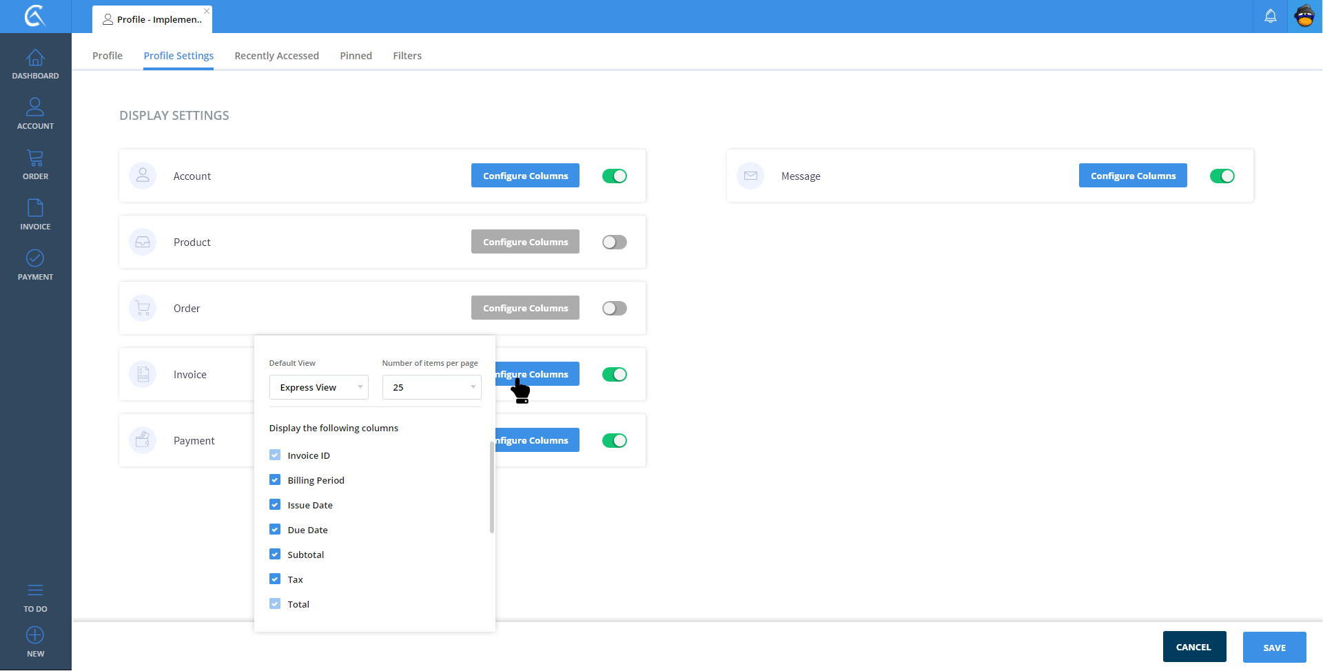Switch to the Filters tab
The width and height of the screenshot is (1323, 671).
[407, 56]
